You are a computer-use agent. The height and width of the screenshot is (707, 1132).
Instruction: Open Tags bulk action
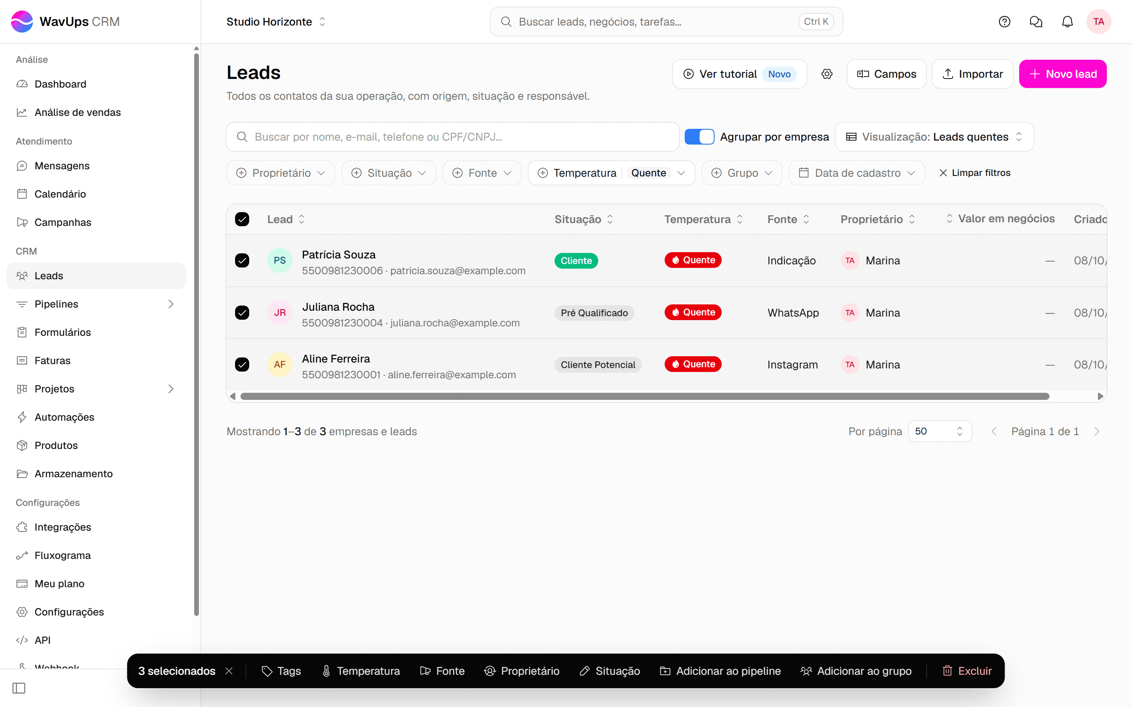point(281,671)
